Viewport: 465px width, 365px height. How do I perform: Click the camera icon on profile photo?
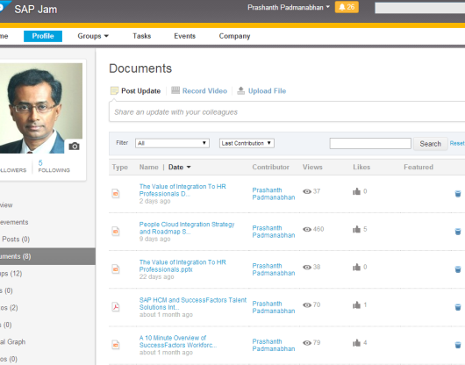[75, 147]
